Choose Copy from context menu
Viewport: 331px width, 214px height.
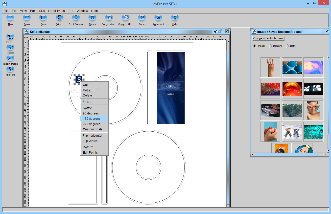94,90
